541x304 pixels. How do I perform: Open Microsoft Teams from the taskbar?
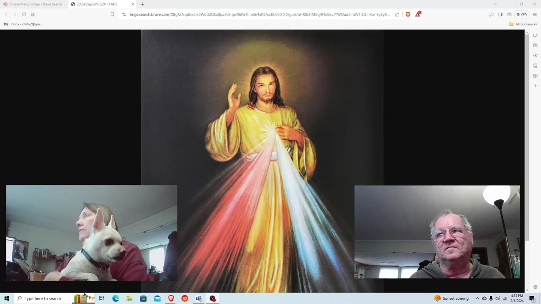[199, 299]
